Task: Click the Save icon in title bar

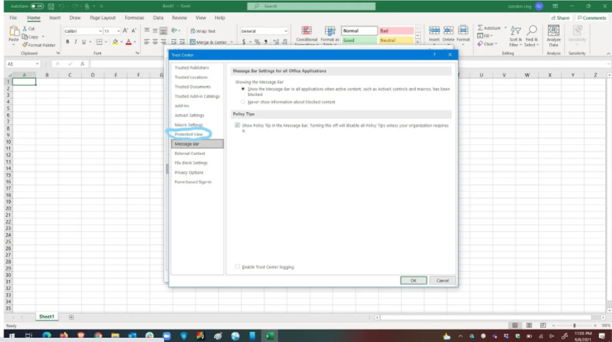Action: pos(49,6)
